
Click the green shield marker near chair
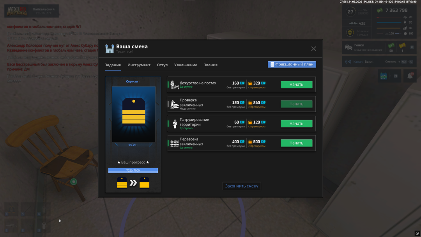point(74,182)
